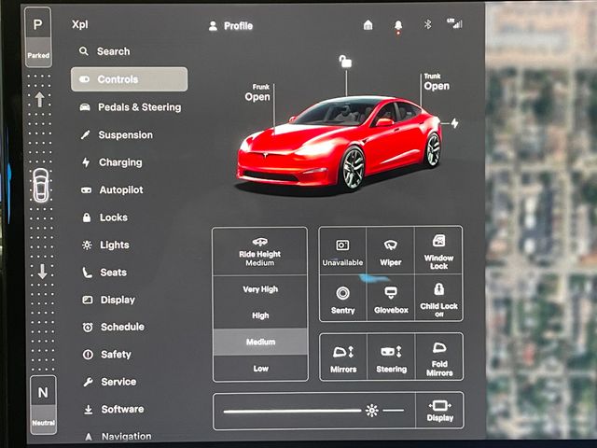Select Medium ride height
Screen dimensions: 597x448
pos(260,342)
